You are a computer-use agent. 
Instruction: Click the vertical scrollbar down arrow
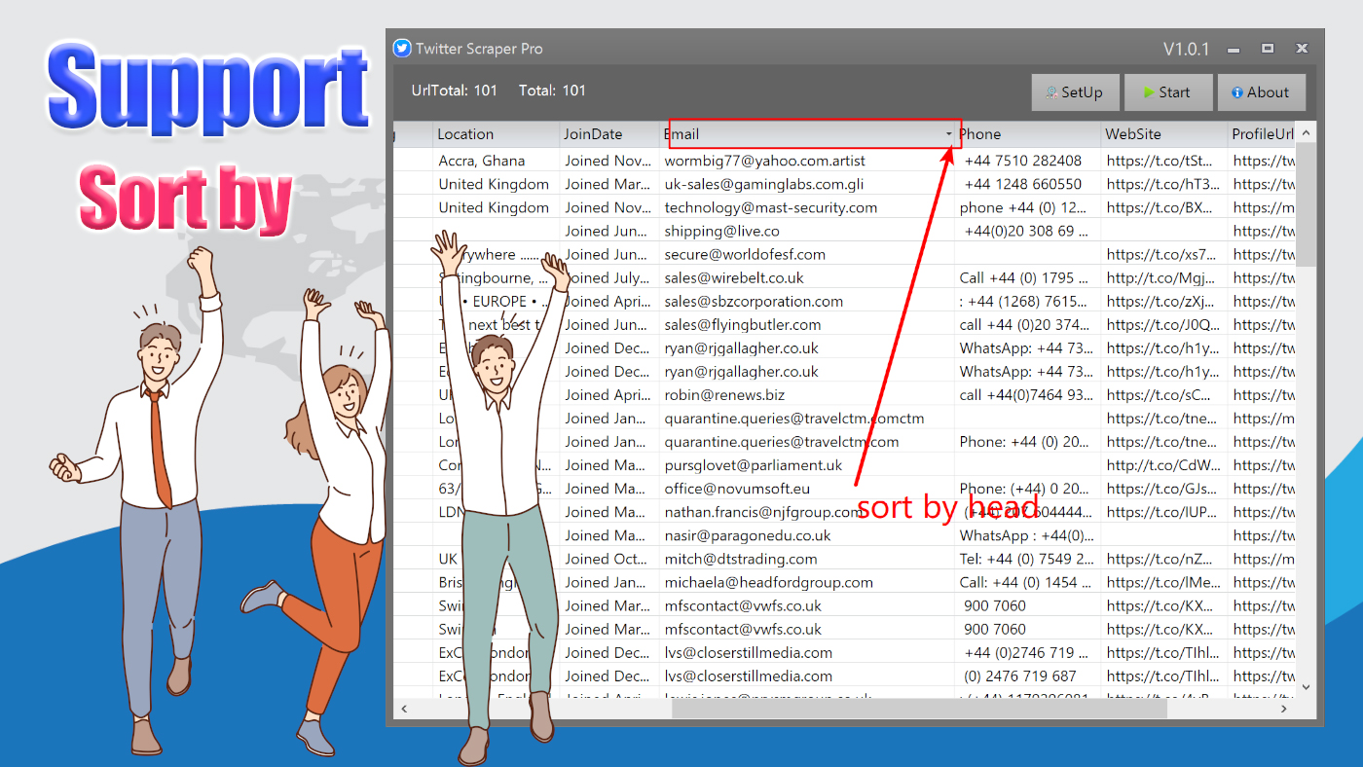pyautogui.click(x=1307, y=687)
